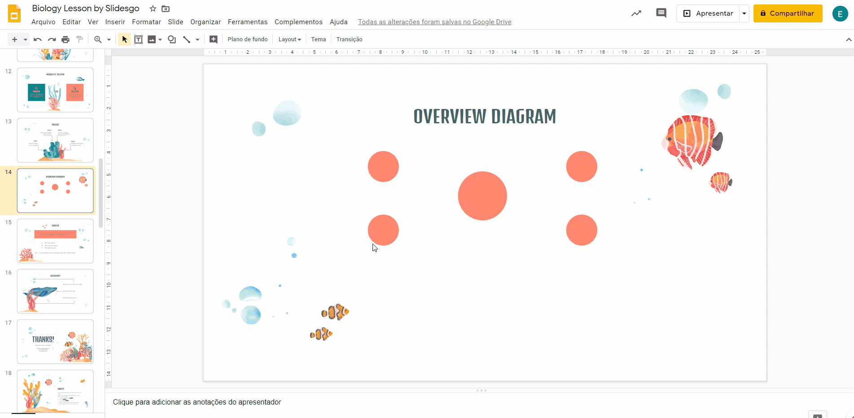Expand the insert image dropdown arrow
The width and height of the screenshot is (854, 418).
click(x=160, y=39)
